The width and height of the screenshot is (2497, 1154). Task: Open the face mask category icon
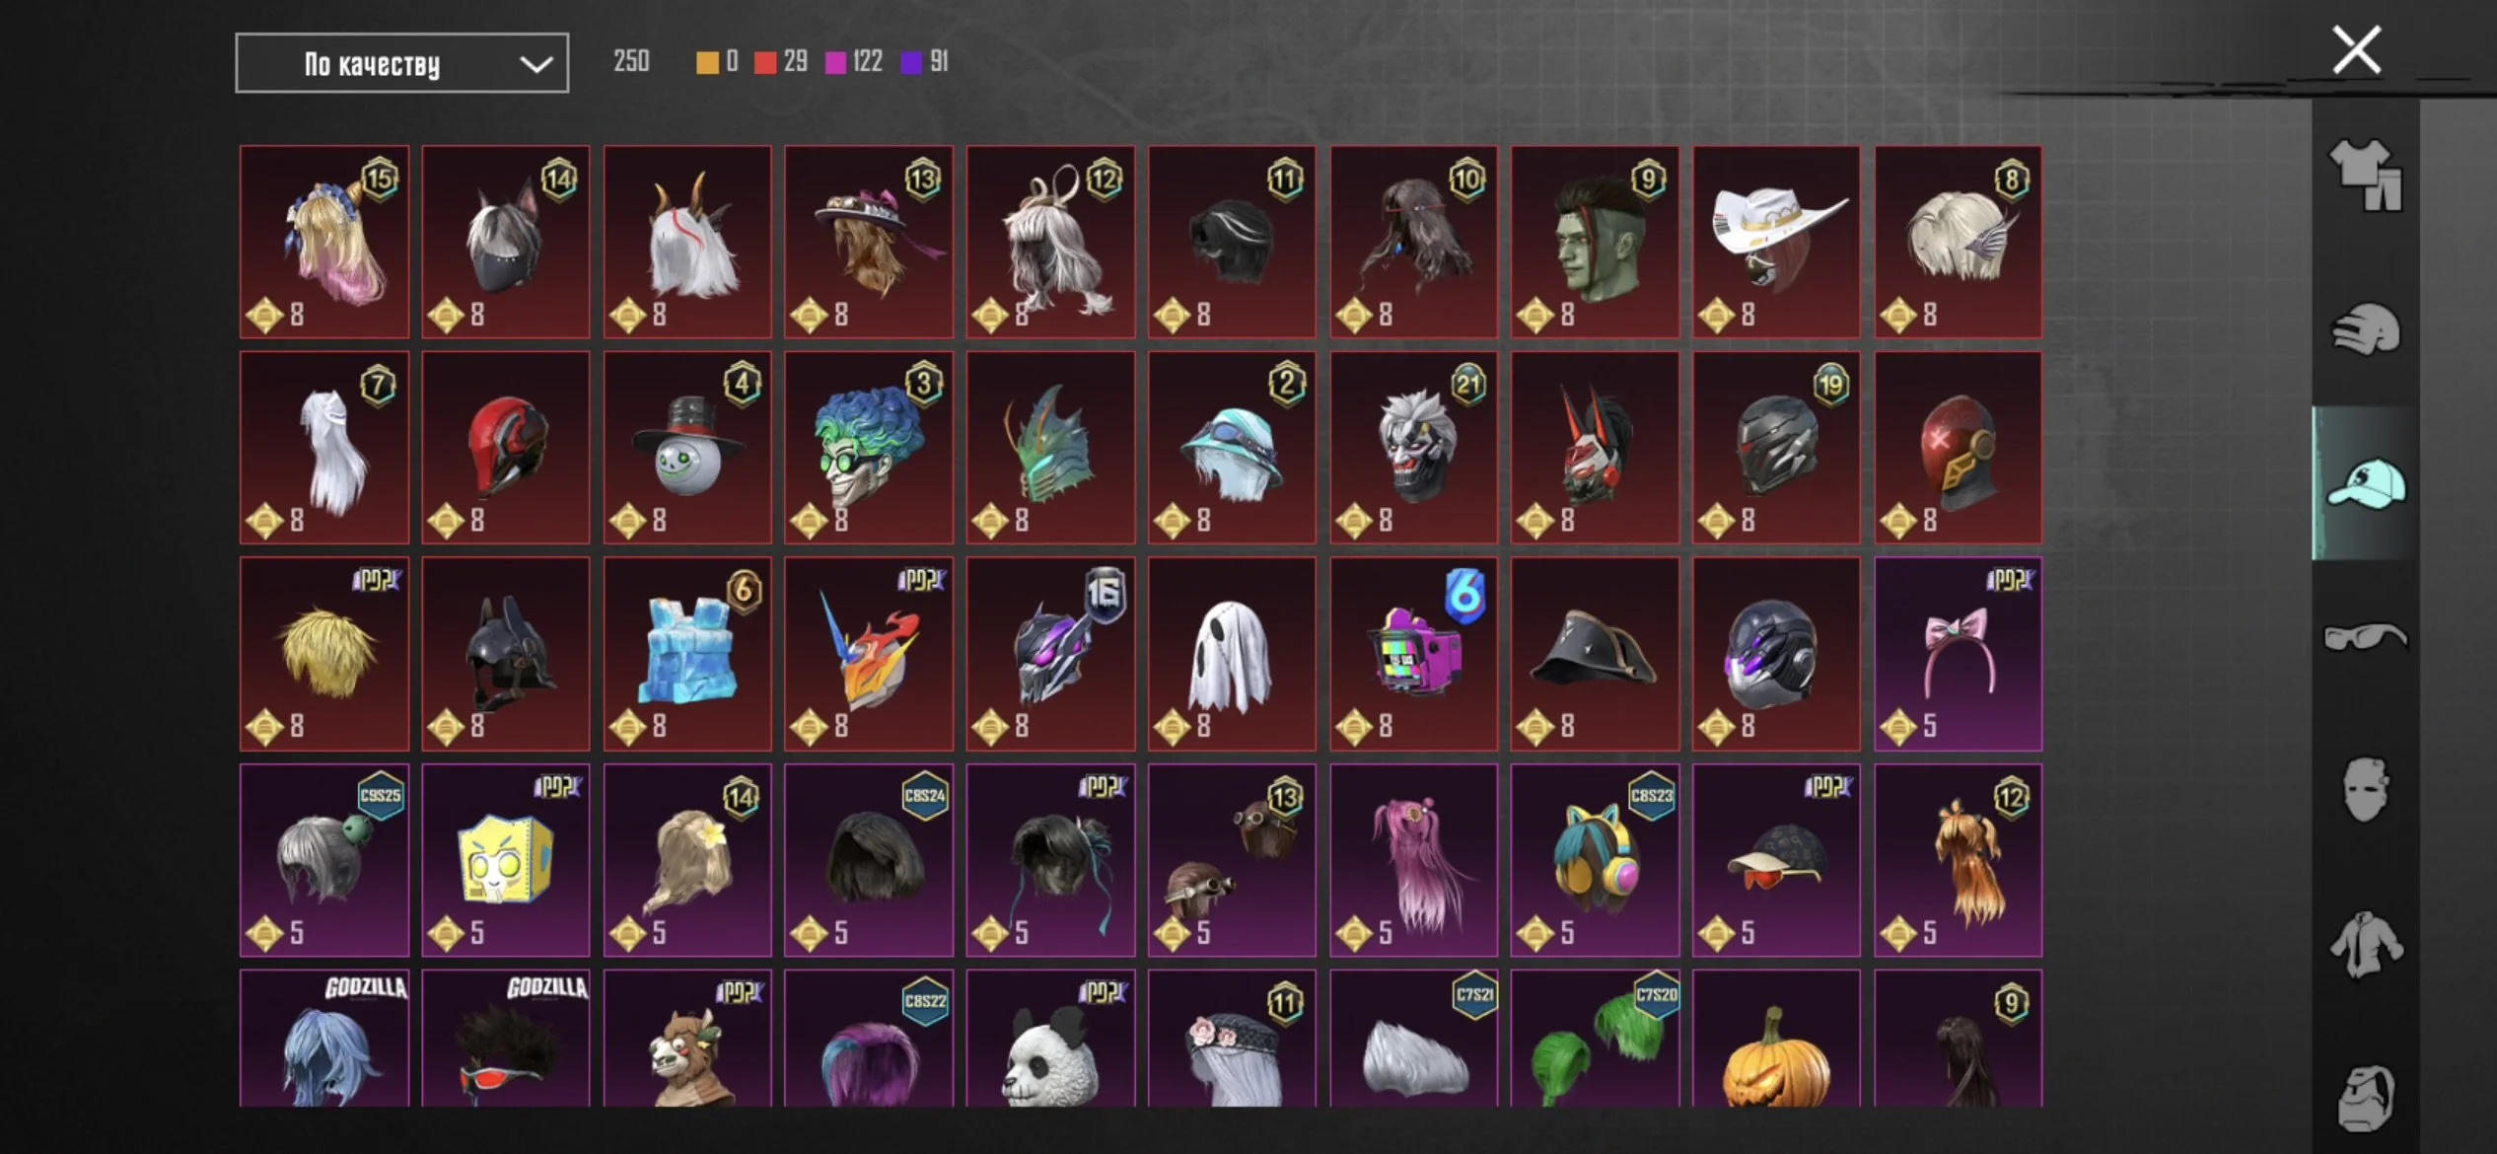(x=2365, y=789)
